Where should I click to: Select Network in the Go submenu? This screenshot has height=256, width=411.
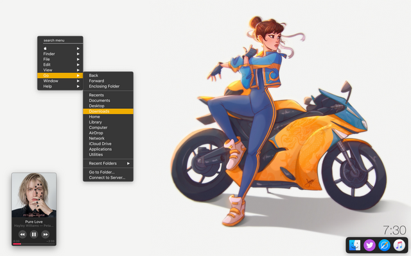pyautogui.click(x=108, y=138)
